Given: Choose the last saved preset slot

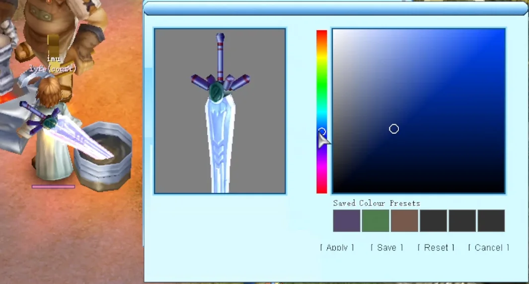Looking at the screenshot, I should [491, 221].
